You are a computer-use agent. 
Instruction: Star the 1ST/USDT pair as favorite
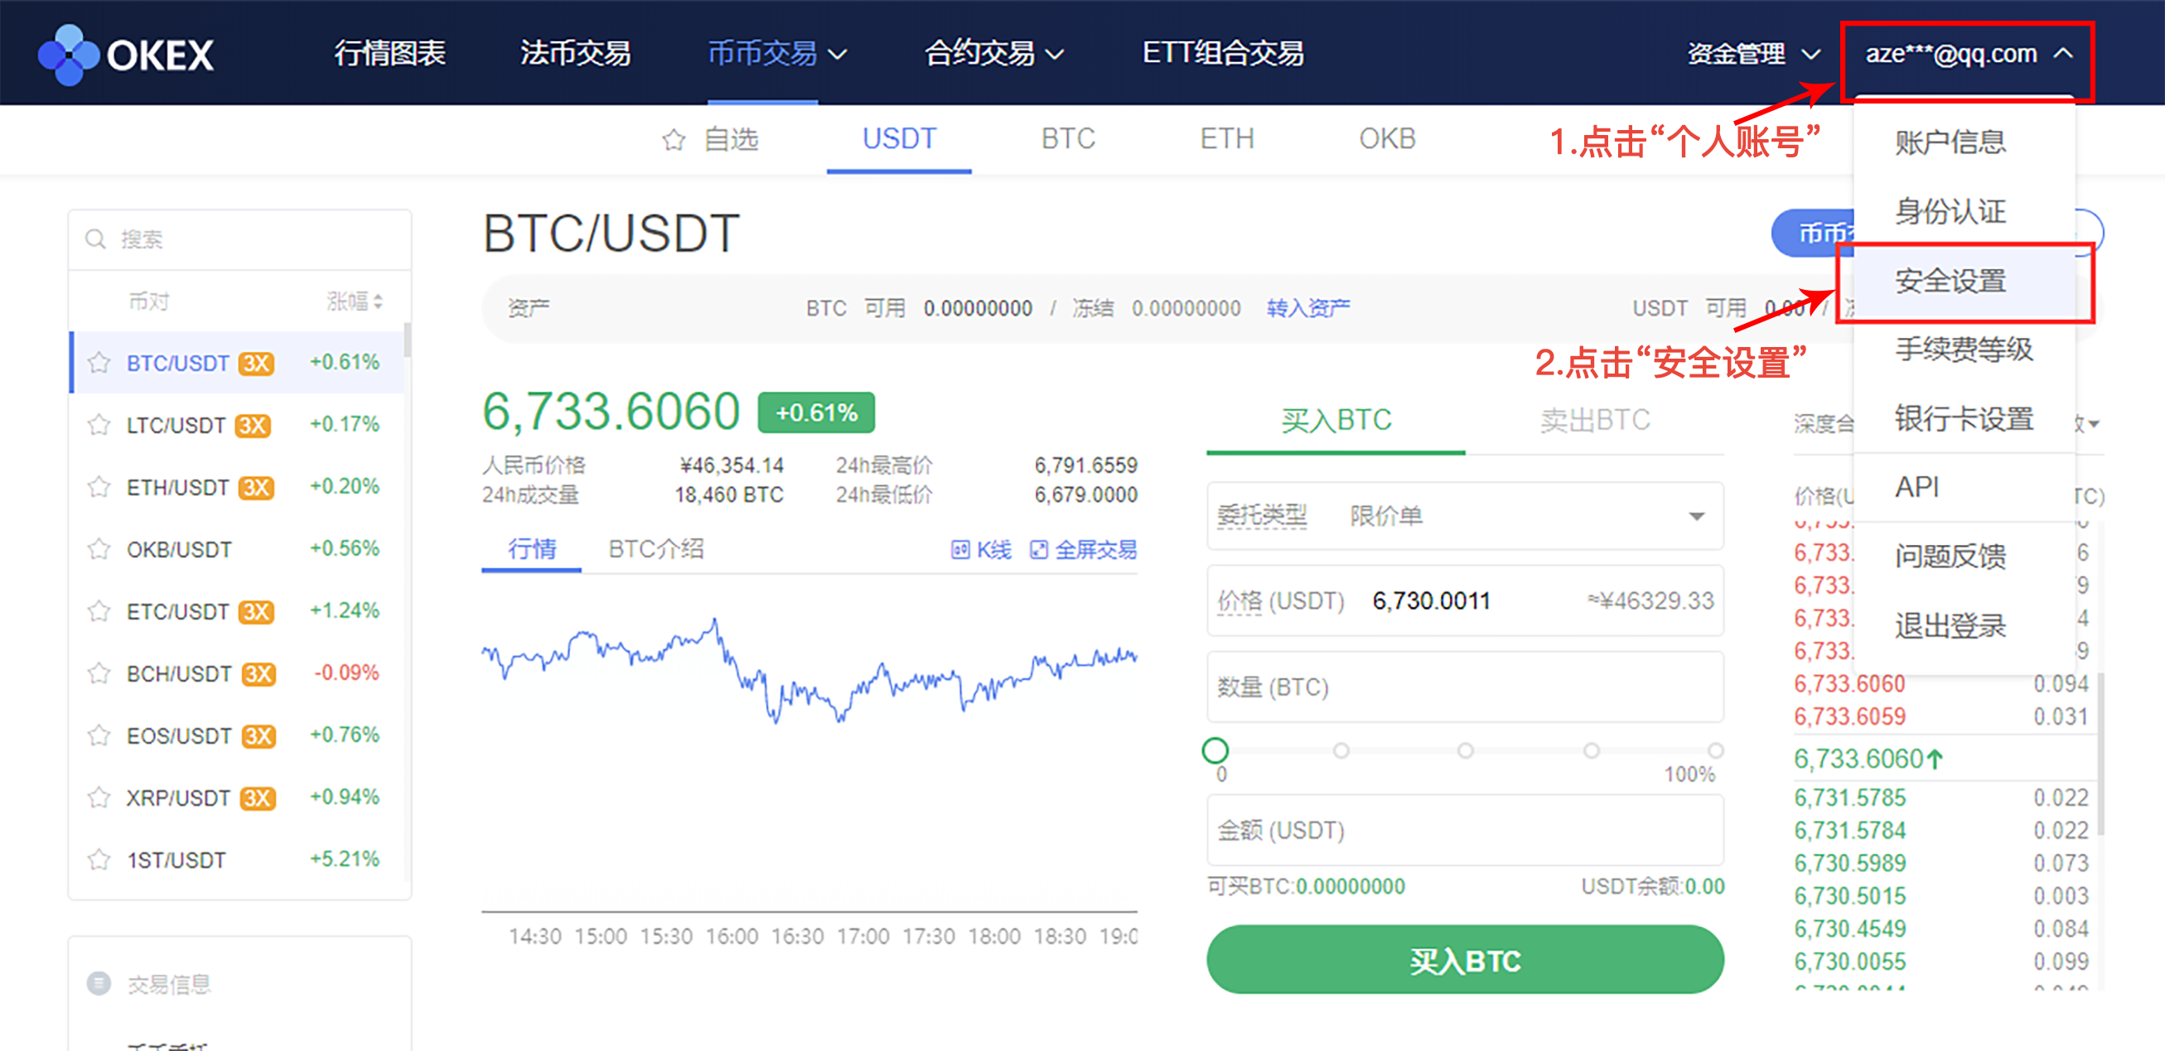pos(99,860)
